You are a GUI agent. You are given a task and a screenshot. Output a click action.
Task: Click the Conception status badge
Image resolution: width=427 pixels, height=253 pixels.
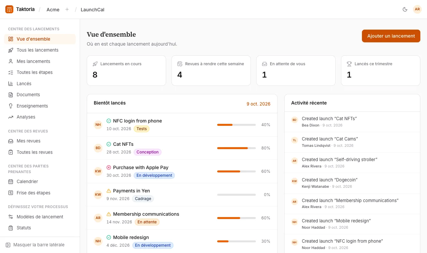point(147,152)
